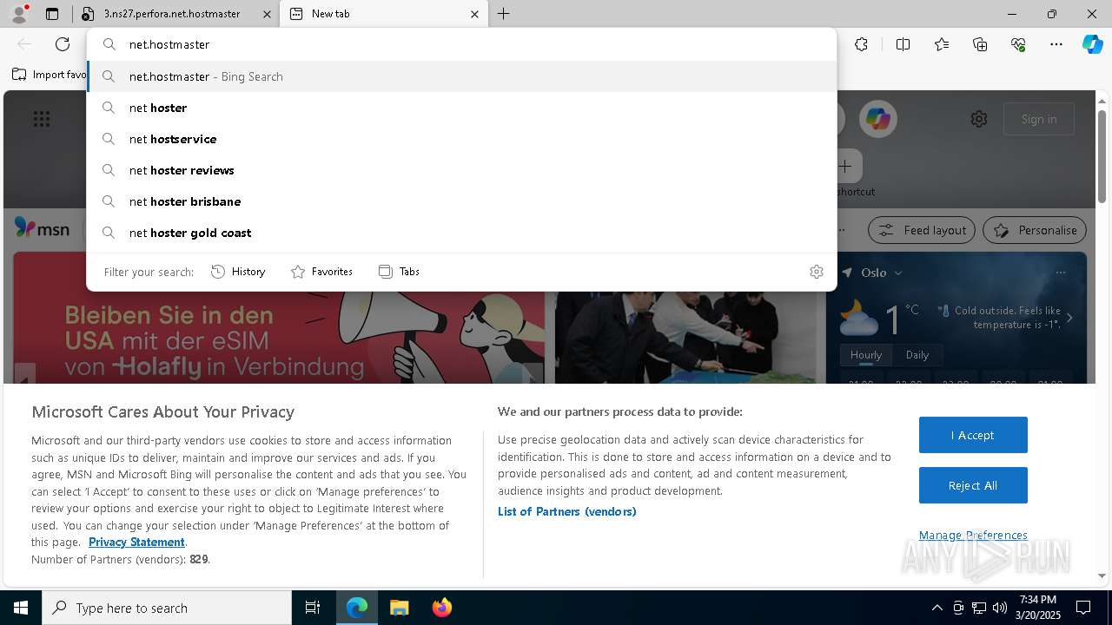The image size is (1112, 625).
Task: Select the net hoster brisbane suggestion
Action: coord(461,201)
